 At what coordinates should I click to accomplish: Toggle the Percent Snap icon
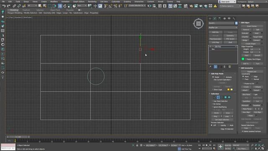tap(116, 6)
